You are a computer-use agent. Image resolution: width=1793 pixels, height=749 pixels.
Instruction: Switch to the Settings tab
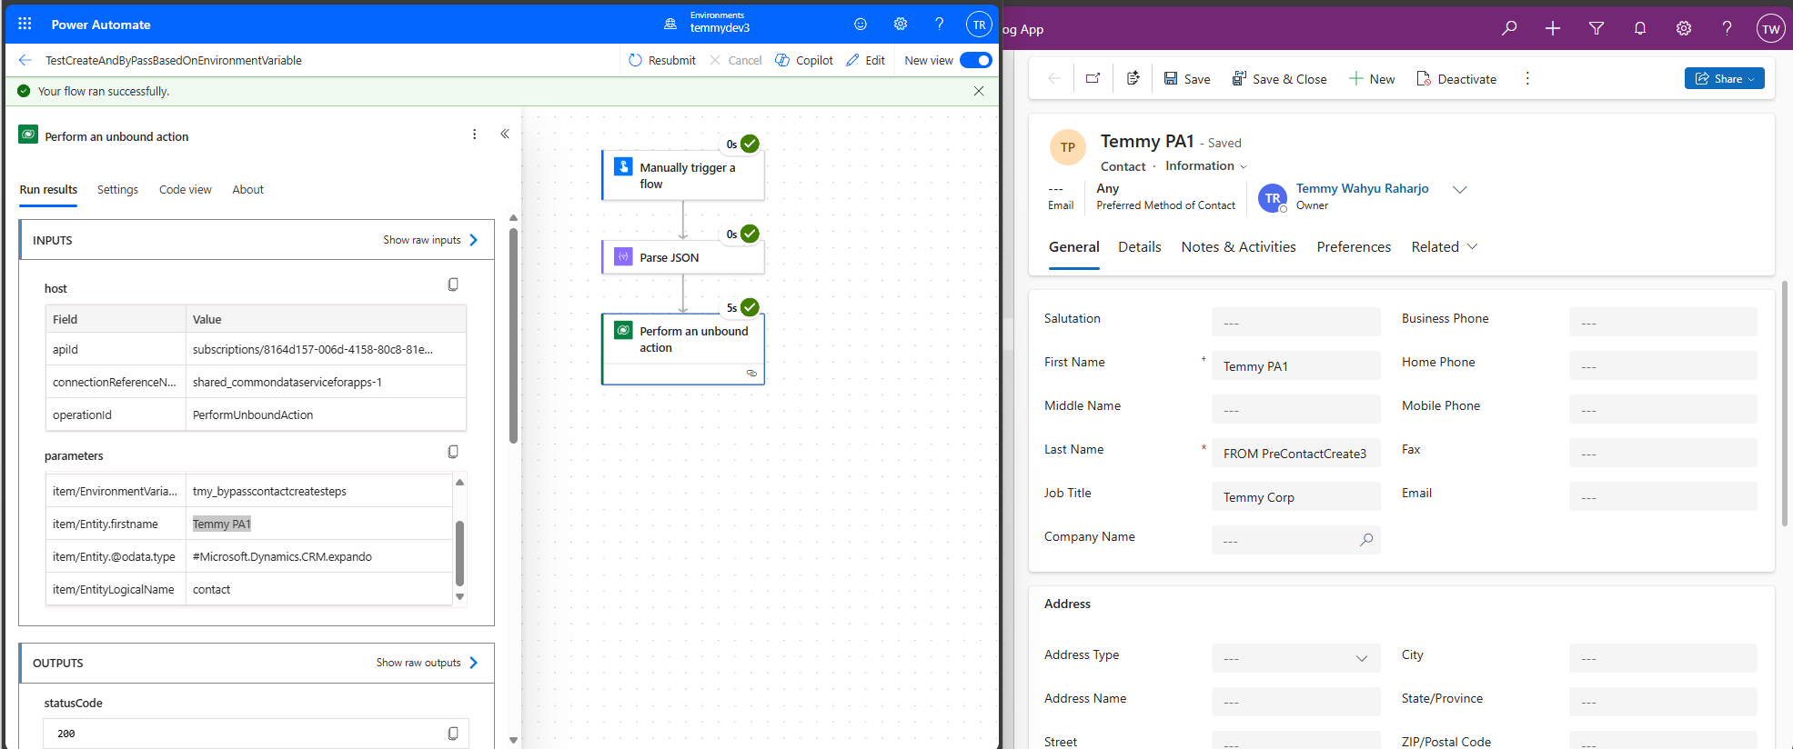[x=117, y=190]
